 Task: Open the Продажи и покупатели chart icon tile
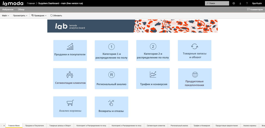[x=70, y=47]
